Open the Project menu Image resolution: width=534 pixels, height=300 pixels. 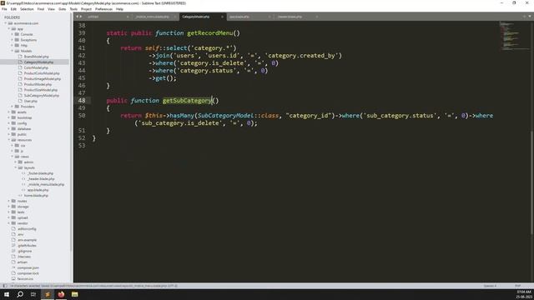[86, 9]
